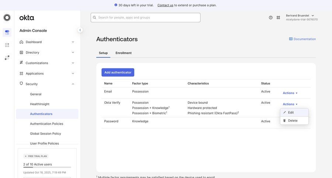This screenshot has height=178, width=332.
Task: Open General under Security
Action: (36, 94)
